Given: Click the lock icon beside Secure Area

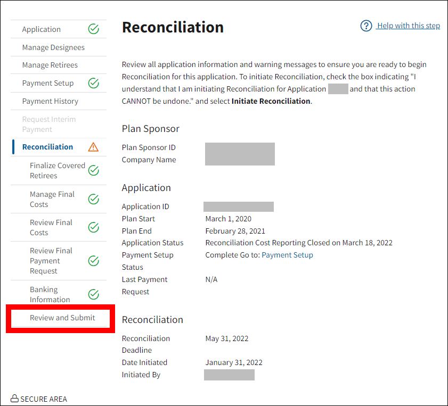Looking at the screenshot, I should coord(14,399).
